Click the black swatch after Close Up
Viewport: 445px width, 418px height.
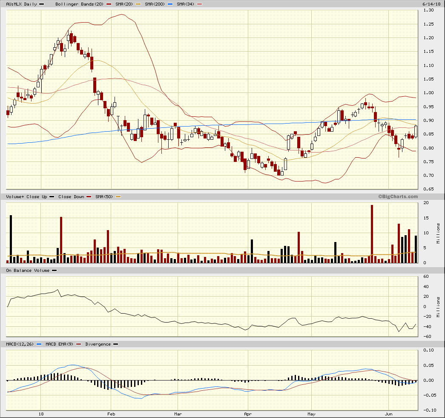click(x=52, y=196)
